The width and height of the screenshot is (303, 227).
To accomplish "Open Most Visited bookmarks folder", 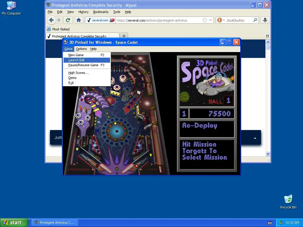I will tap(58, 29).
